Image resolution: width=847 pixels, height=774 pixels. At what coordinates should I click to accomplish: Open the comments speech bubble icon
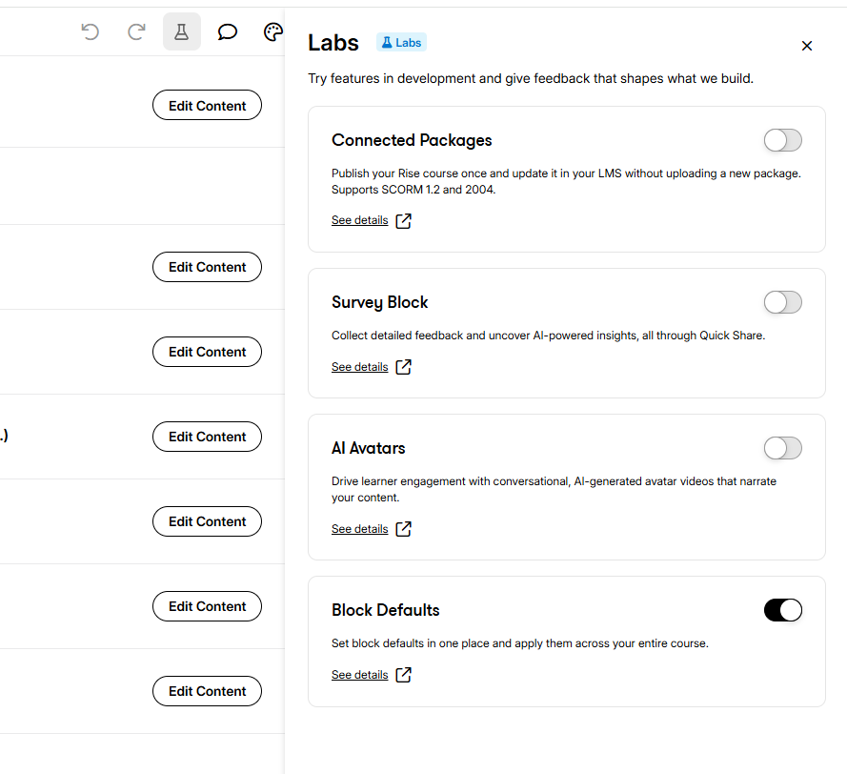(228, 31)
